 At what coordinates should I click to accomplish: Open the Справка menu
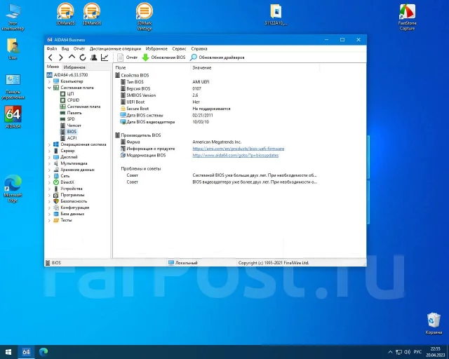[199, 48]
